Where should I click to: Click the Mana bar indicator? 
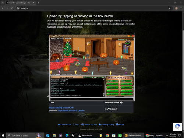point(127,81)
